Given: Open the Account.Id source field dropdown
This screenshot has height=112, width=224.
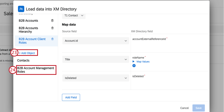Looking at the screenshot, I should 96,41.
